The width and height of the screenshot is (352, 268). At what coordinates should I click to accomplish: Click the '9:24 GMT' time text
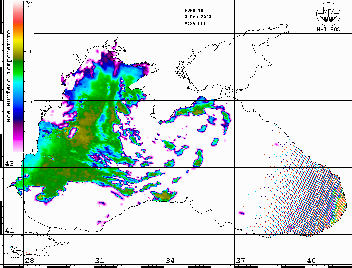click(195, 23)
